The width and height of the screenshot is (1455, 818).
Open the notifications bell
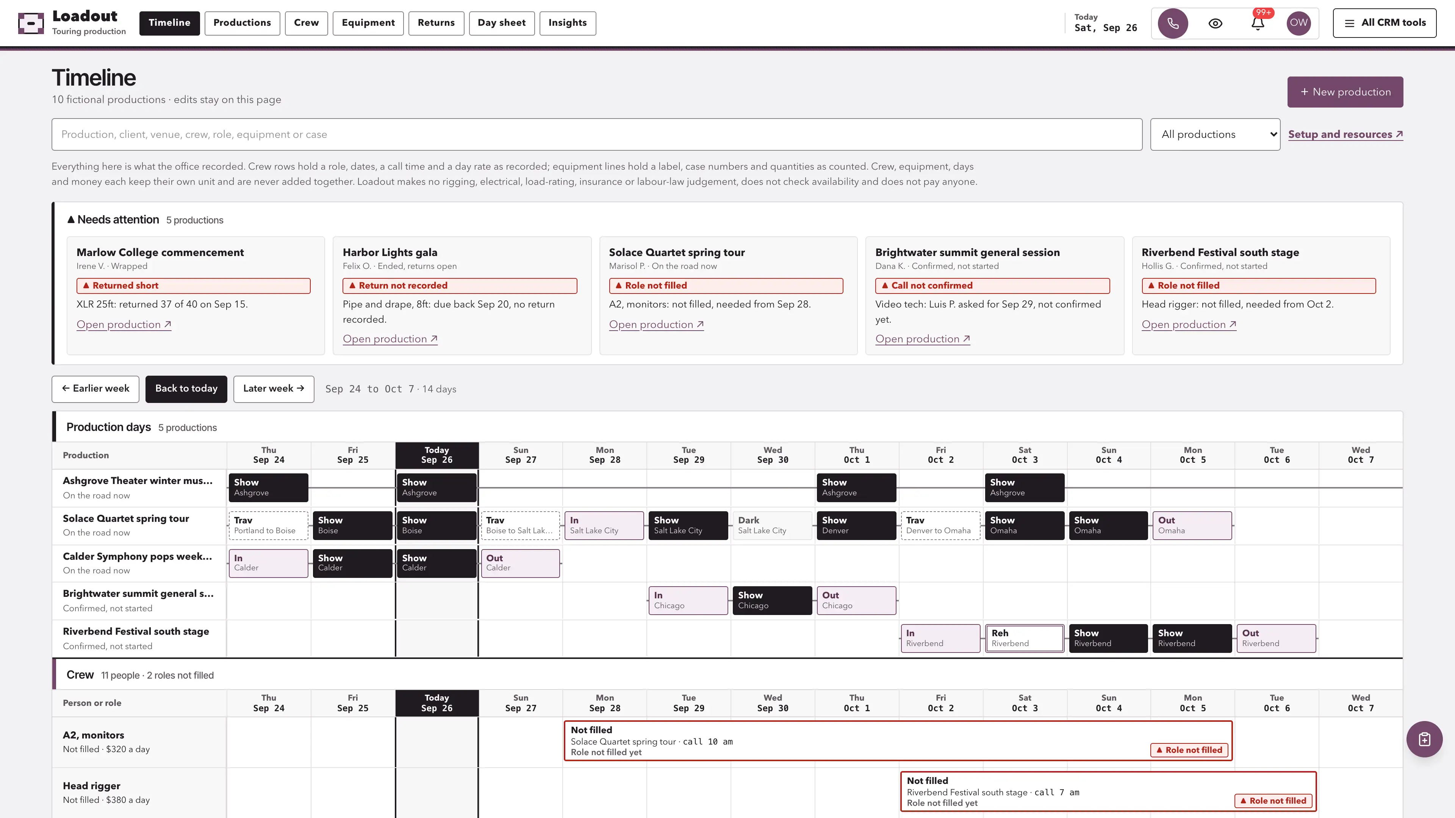[1257, 23]
